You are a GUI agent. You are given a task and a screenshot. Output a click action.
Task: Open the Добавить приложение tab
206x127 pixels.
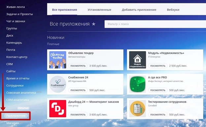(139, 10)
